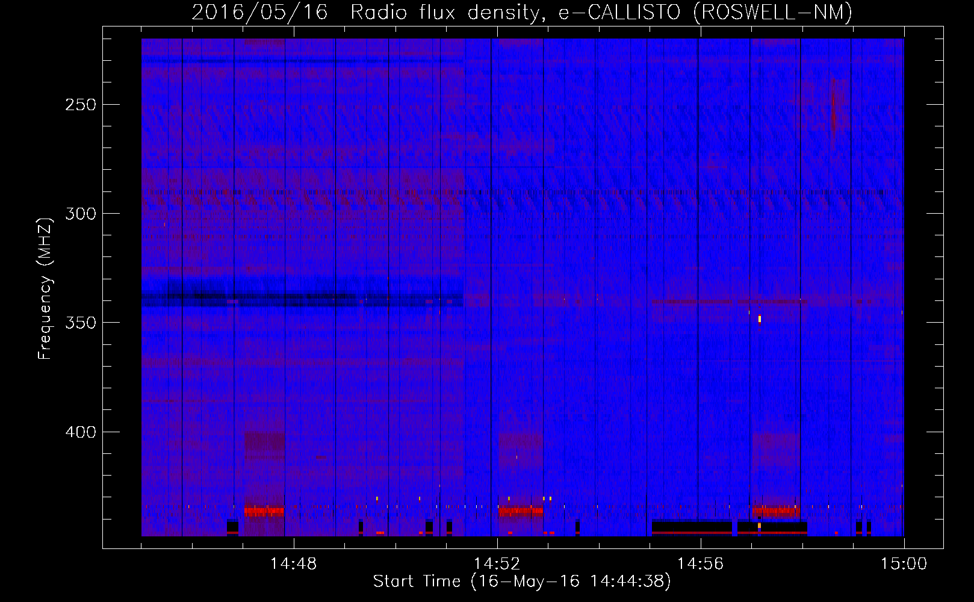Click the 14:56 time tick label

700,564
